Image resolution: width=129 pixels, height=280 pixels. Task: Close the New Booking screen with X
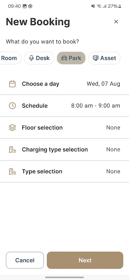[116, 22]
